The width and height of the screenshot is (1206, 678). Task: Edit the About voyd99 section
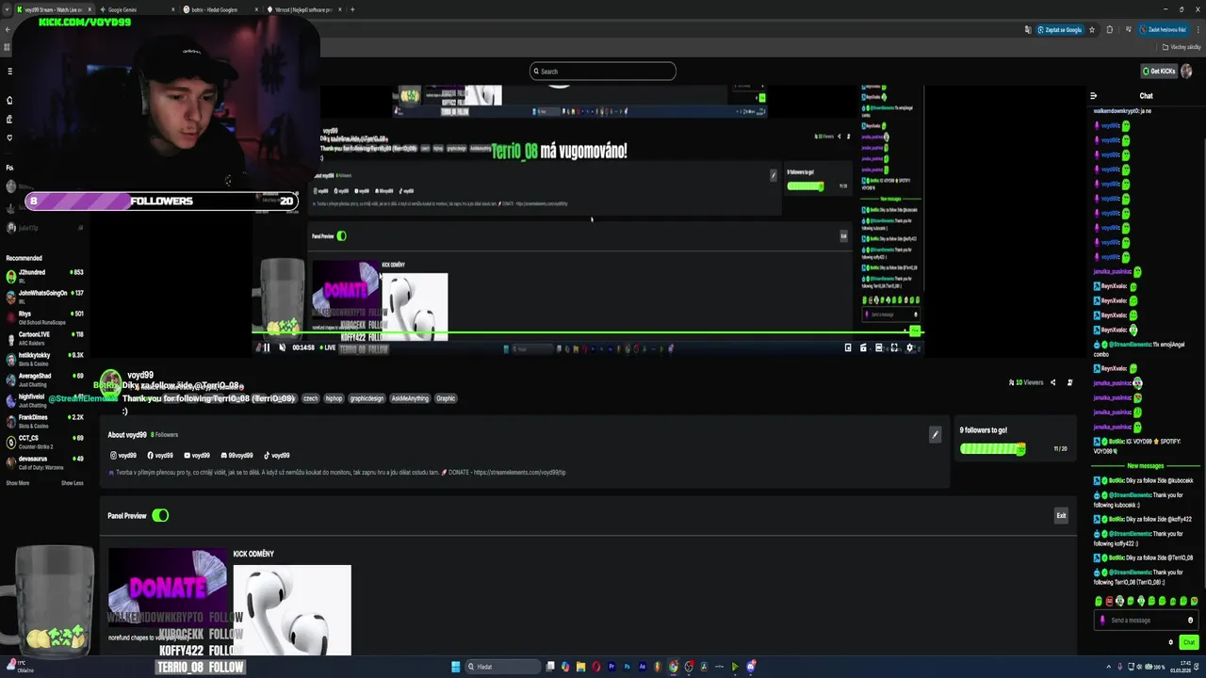(935, 434)
